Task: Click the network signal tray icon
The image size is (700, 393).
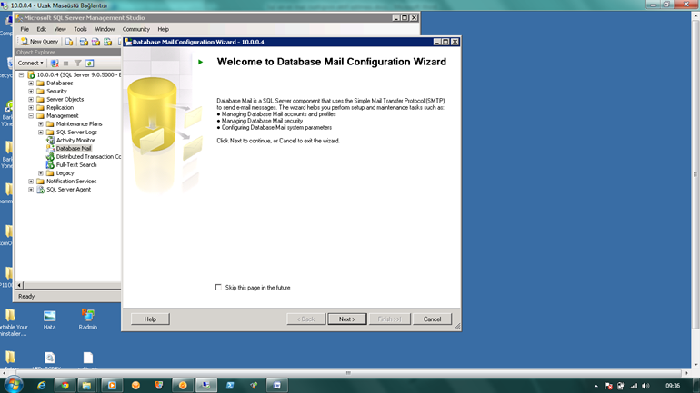Action: pos(634,386)
